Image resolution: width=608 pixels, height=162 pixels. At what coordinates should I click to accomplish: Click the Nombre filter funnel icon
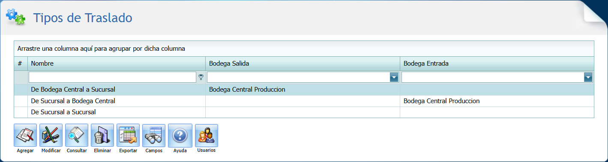coord(201,77)
